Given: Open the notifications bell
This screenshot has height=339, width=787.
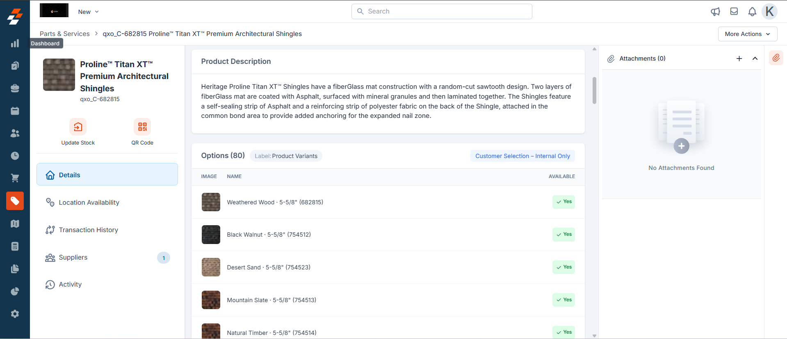Looking at the screenshot, I should pos(752,11).
